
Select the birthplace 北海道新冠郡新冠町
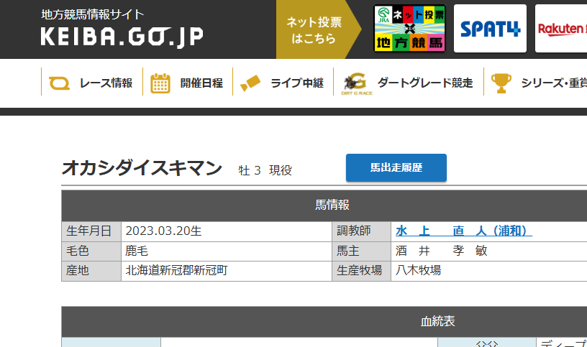point(176,270)
